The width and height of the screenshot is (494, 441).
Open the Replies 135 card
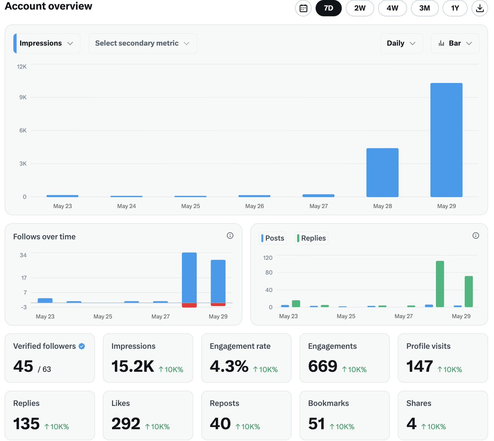coord(50,415)
